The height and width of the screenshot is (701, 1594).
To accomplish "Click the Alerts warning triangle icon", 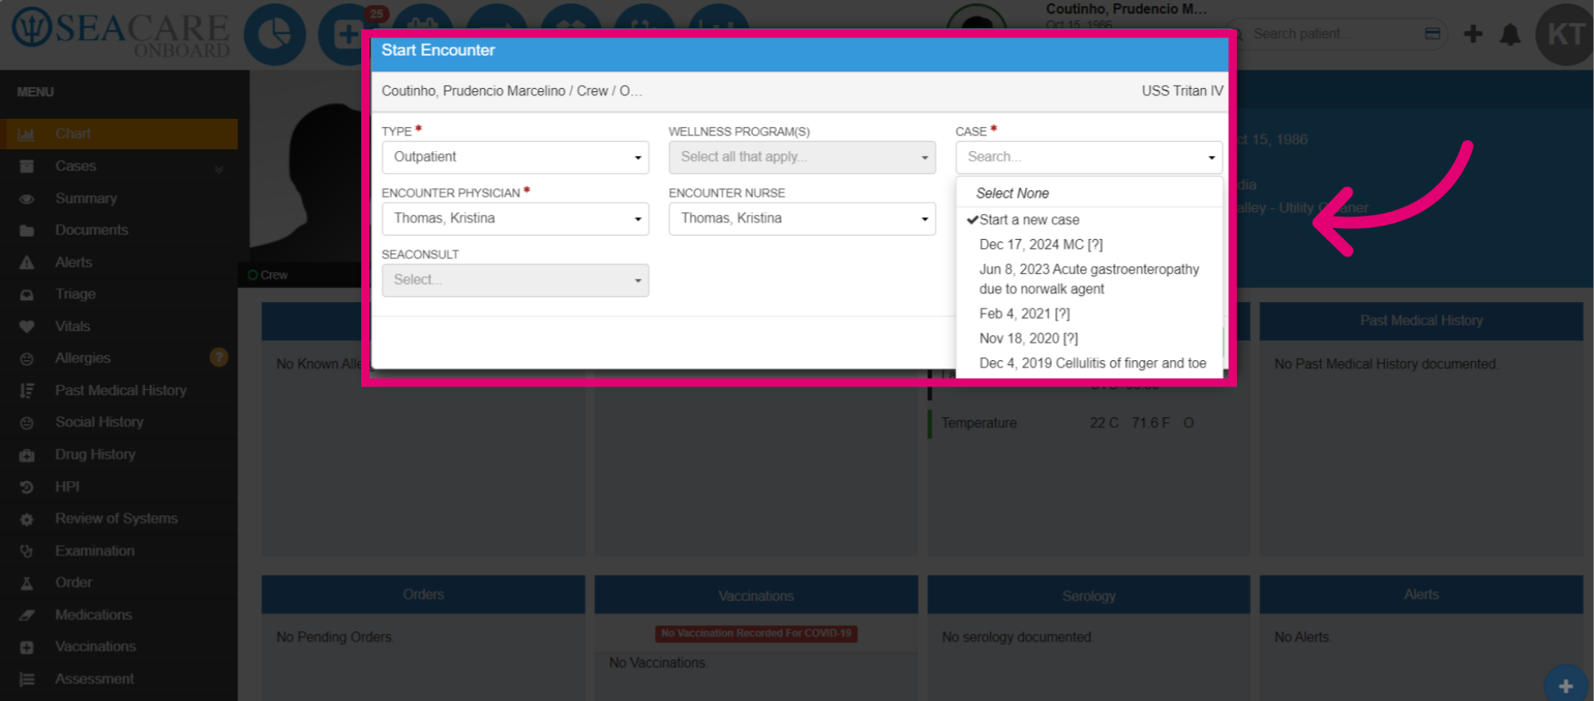I will point(27,263).
